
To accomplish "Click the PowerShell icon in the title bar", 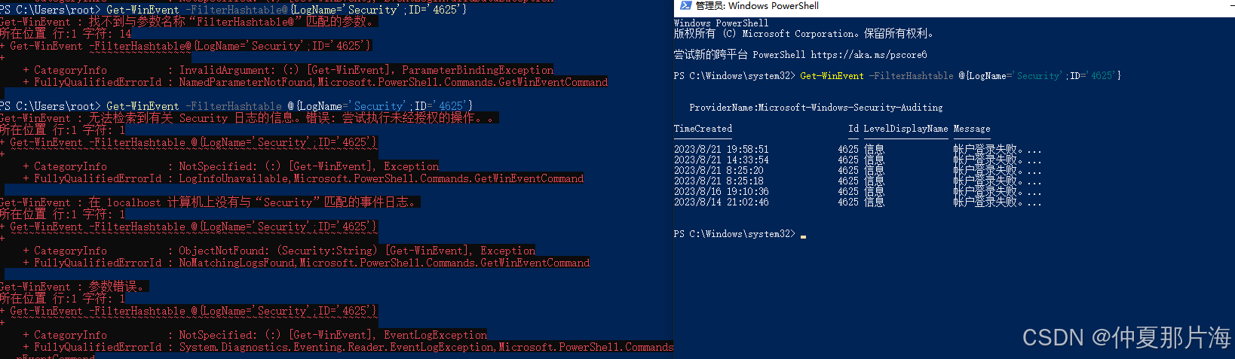I will 685,6.
